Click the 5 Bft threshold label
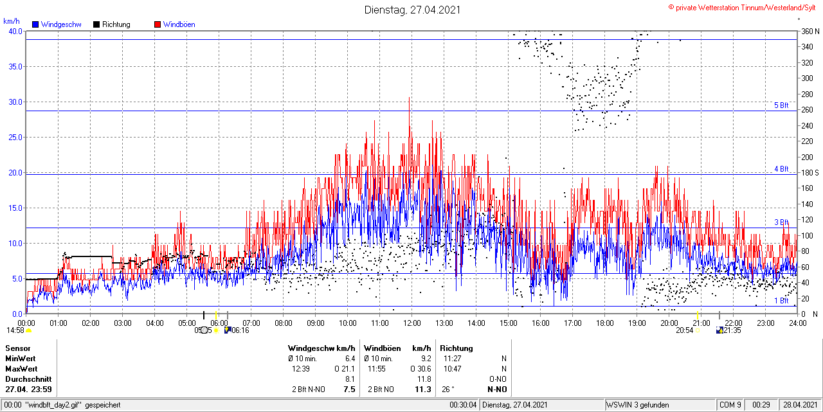823x412 pixels. pos(781,105)
